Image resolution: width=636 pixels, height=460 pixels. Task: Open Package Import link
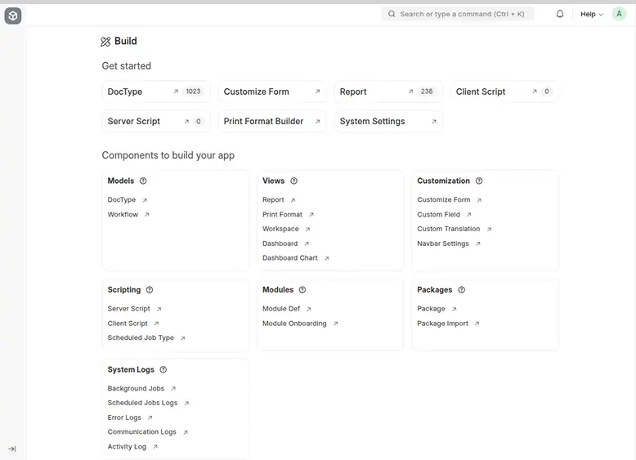[442, 324]
